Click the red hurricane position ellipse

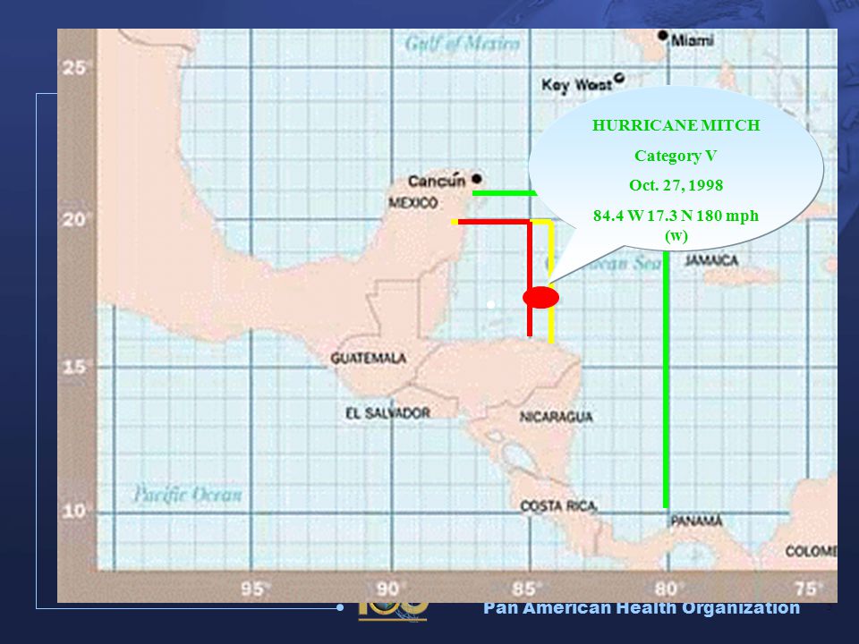[540, 297]
